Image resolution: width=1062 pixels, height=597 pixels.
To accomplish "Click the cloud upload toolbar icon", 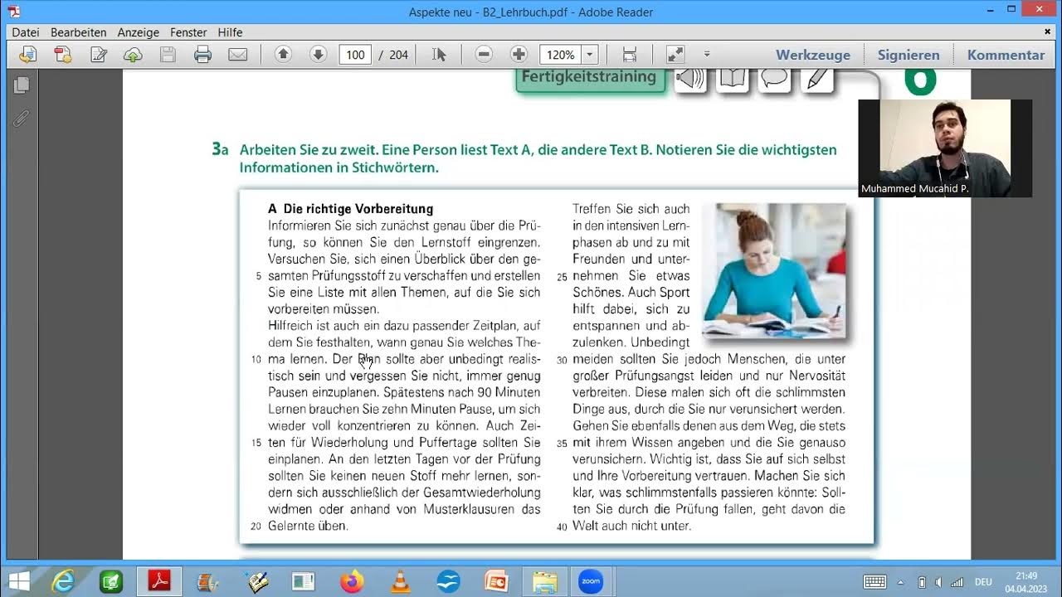I will tap(133, 55).
